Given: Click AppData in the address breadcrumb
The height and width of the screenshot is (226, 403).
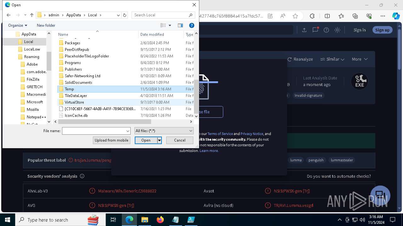Looking at the screenshot, I should 73,15.
